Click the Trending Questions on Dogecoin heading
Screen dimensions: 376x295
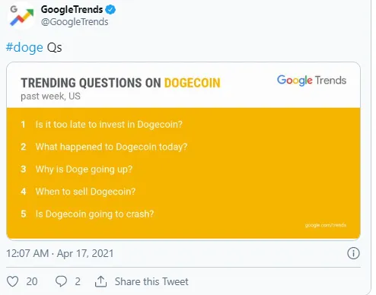point(121,83)
